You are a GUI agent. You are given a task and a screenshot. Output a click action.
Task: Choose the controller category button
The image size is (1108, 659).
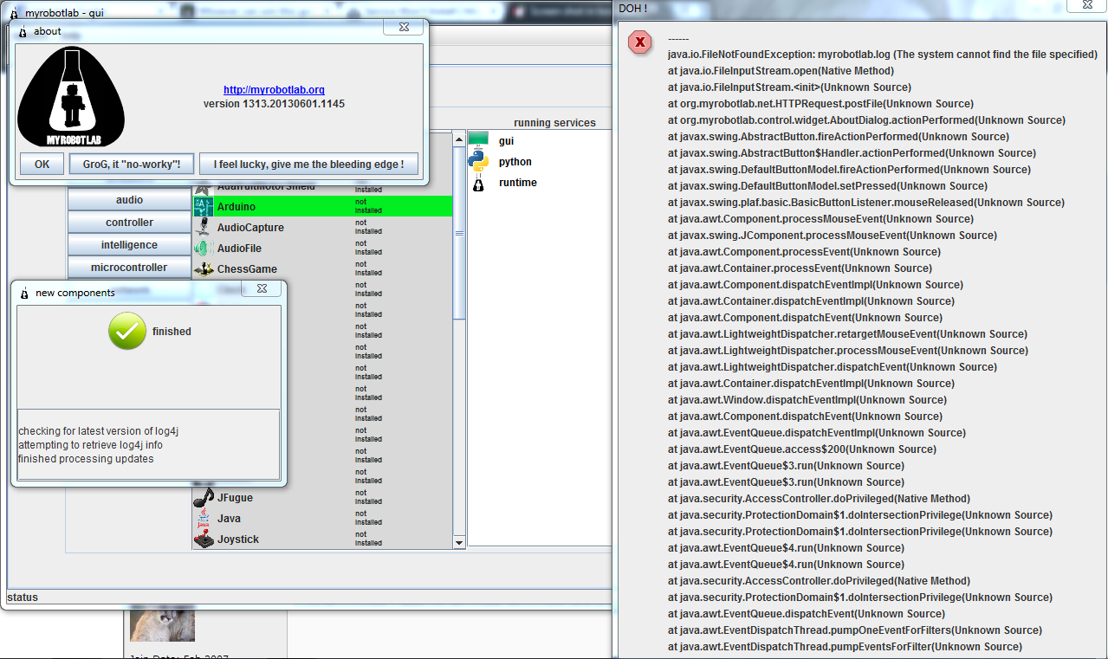130,223
